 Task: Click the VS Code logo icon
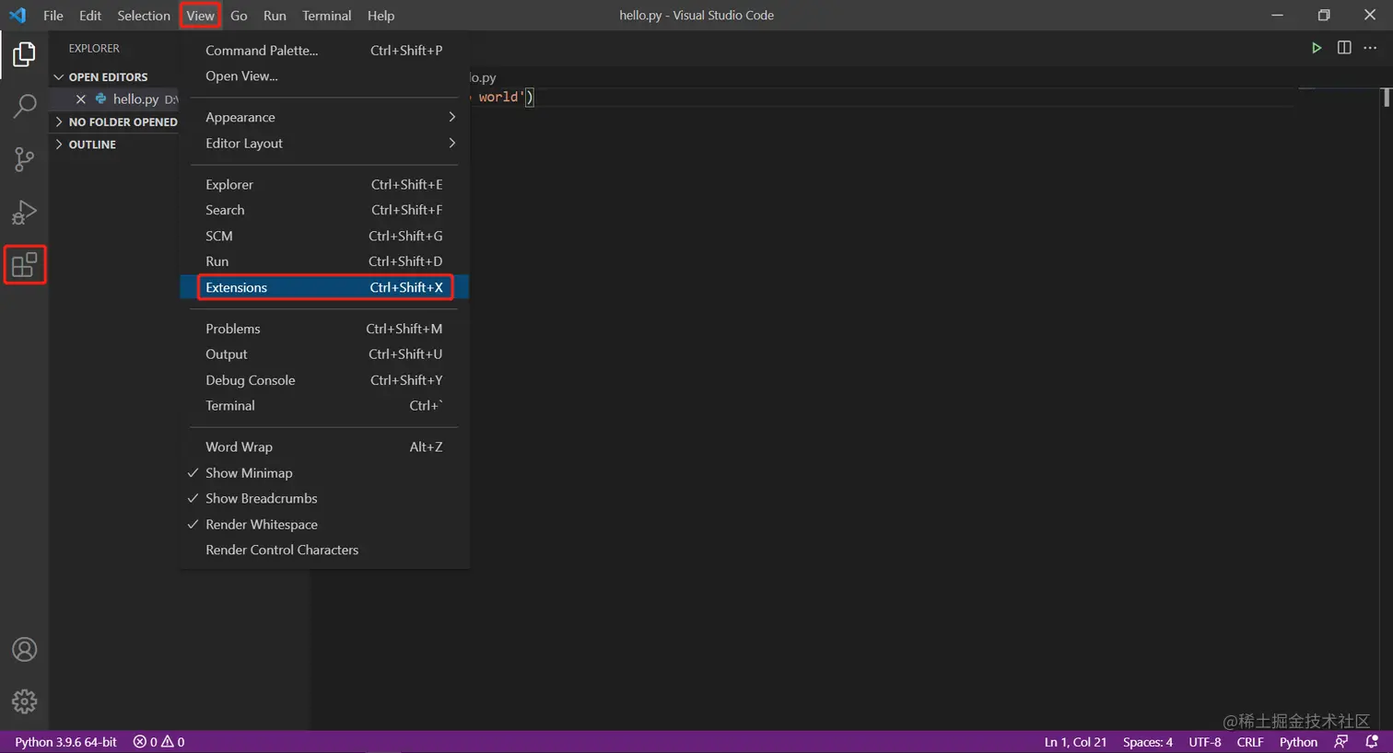pos(18,15)
